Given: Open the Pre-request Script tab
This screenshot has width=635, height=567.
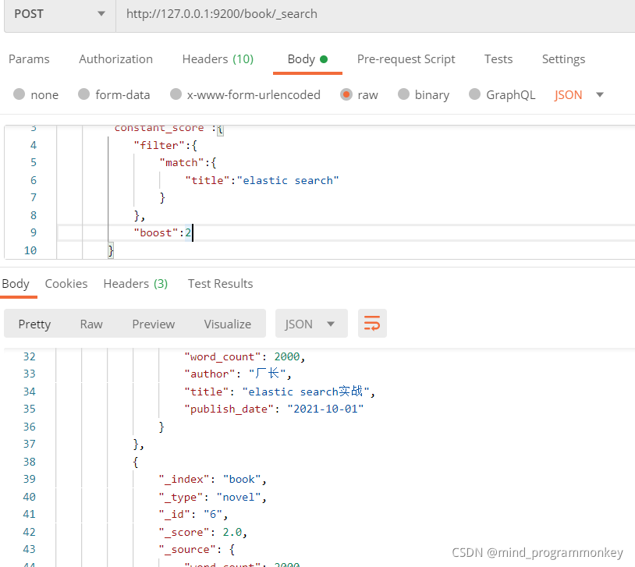Looking at the screenshot, I should pos(406,59).
